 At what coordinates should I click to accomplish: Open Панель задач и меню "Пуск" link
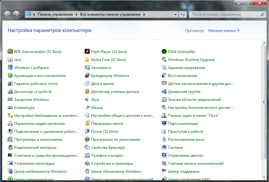[194, 116]
